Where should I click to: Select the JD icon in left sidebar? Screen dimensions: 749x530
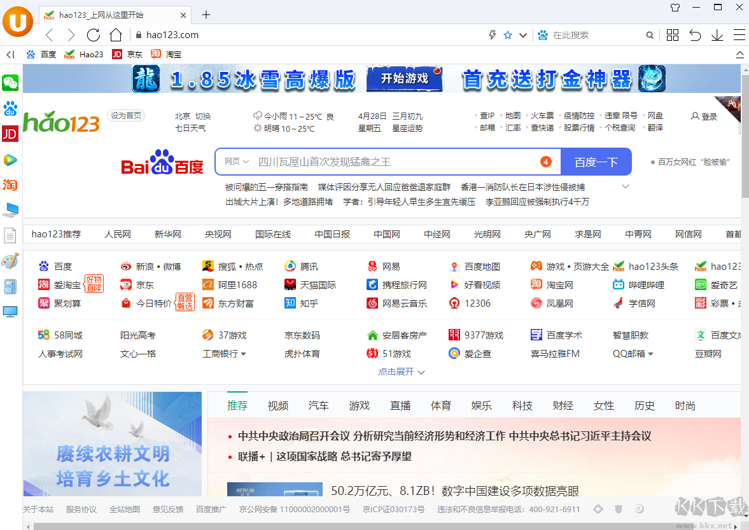[10, 134]
